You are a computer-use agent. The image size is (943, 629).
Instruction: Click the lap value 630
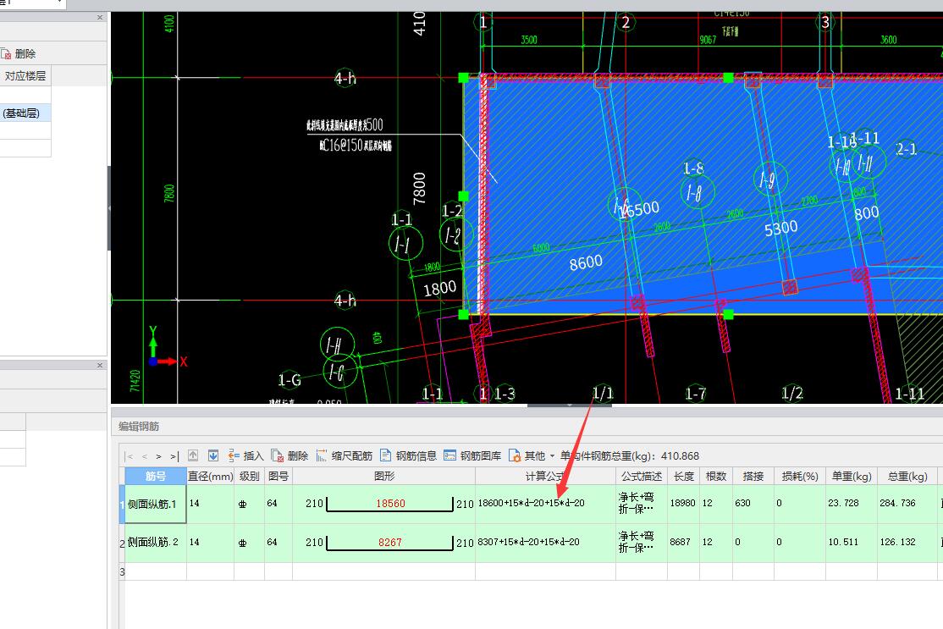[x=742, y=503]
